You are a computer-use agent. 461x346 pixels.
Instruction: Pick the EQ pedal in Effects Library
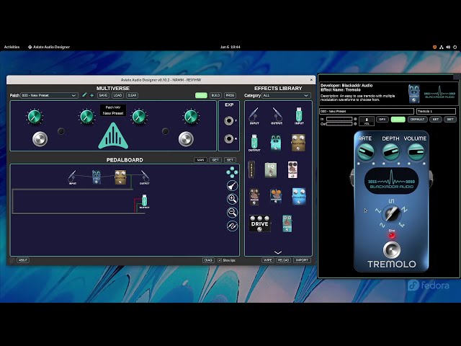click(x=271, y=170)
